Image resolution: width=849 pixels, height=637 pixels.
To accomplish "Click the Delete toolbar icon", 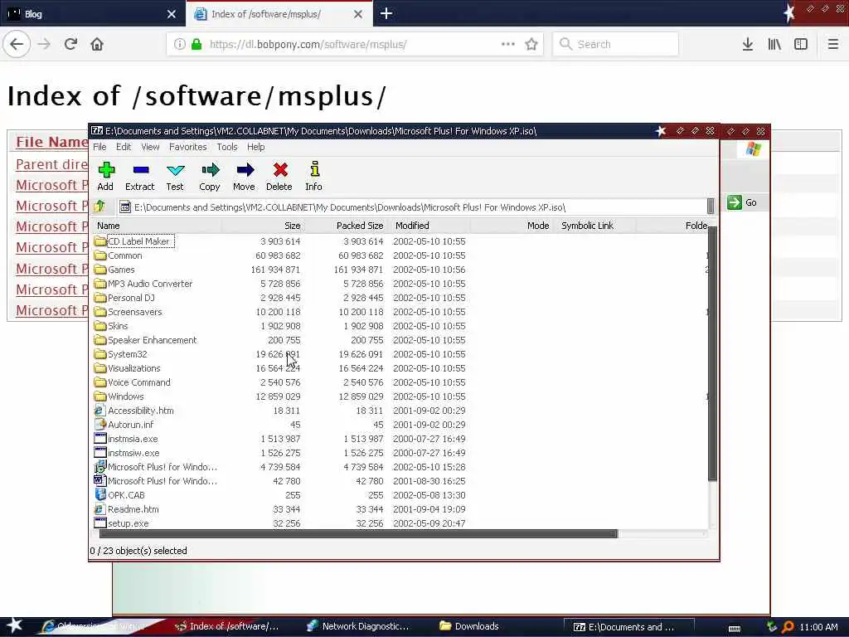I will (279, 176).
